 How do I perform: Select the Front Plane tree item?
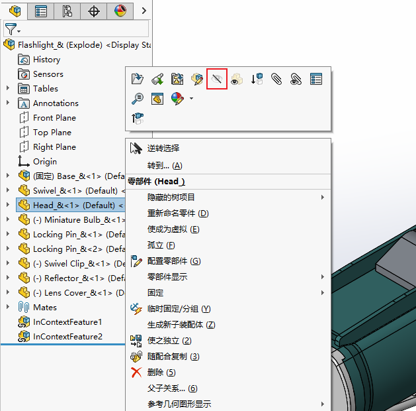pyautogui.click(x=54, y=118)
